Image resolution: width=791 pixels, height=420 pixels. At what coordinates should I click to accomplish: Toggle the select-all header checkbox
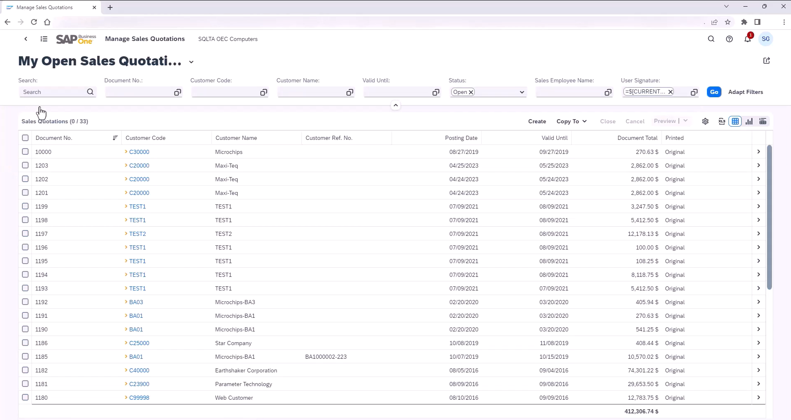click(x=25, y=138)
